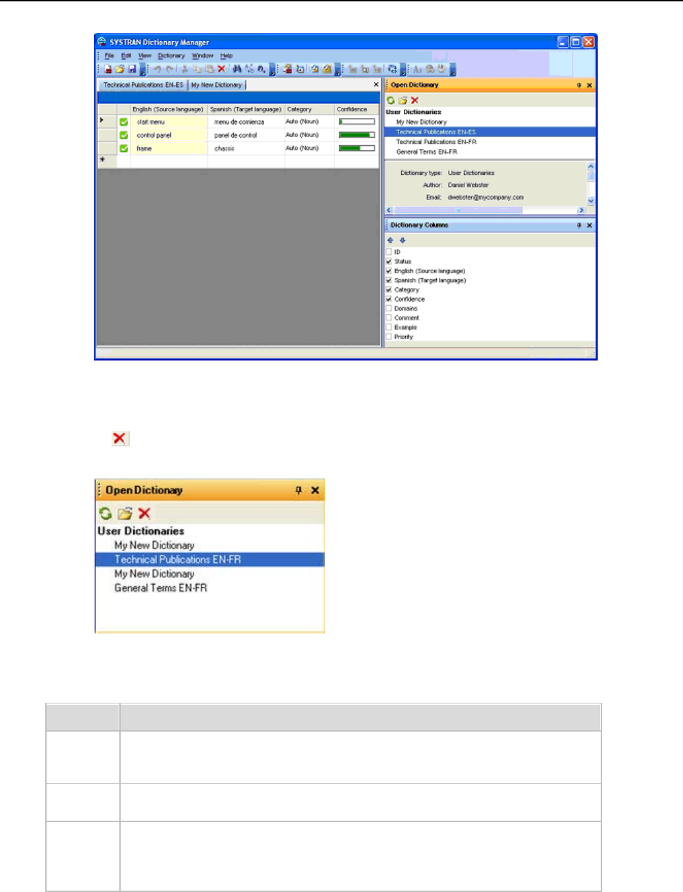Click the Paste icon in main toolbar
Image resolution: width=683 pixels, height=892 pixels.
(209, 69)
